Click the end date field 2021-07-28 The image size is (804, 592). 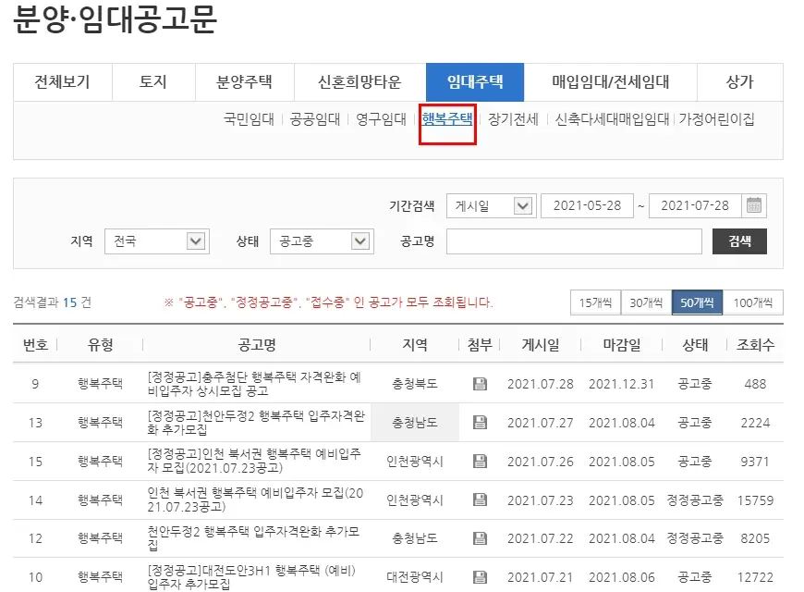point(695,206)
